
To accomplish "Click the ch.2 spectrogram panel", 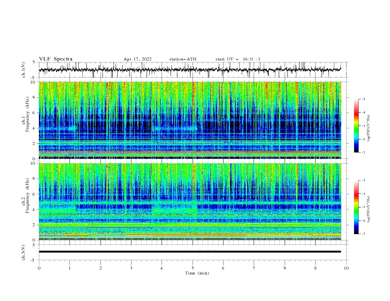I will pos(190,202).
